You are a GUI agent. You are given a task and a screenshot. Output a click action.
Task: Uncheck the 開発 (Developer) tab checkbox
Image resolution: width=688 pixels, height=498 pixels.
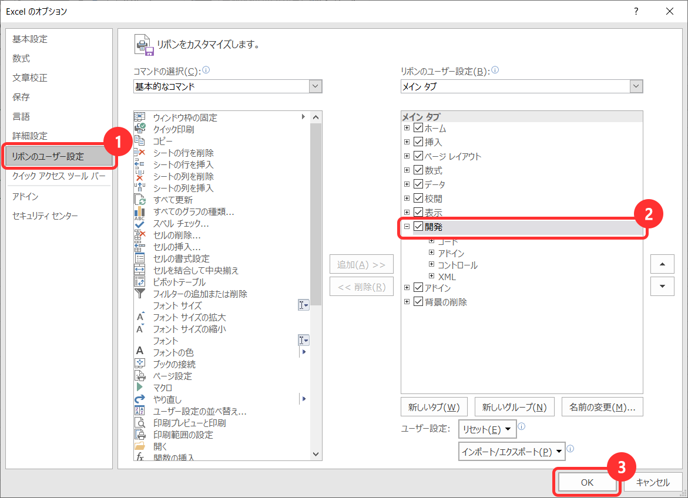pyautogui.click(x=418, y=227)
